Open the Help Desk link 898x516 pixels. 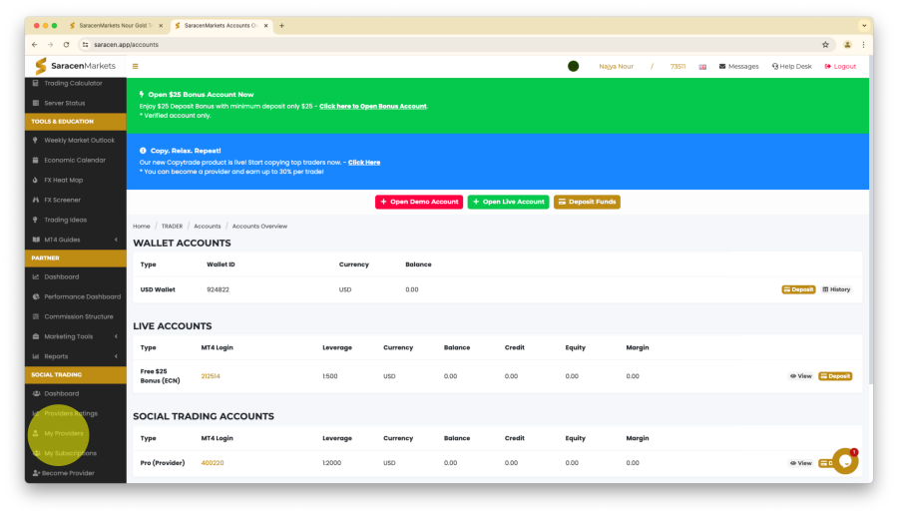pos(791,67)
